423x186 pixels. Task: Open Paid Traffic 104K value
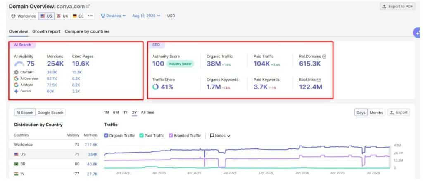tap(261, 64)
